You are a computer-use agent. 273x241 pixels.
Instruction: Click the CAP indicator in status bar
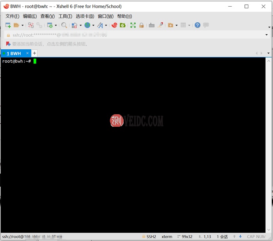(251, 237)
